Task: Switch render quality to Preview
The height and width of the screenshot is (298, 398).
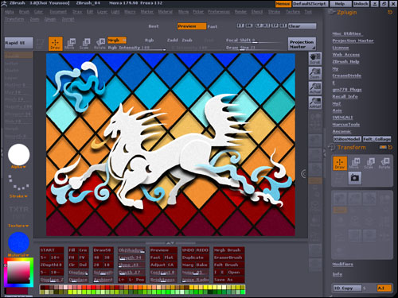Action: click(192, 26)
